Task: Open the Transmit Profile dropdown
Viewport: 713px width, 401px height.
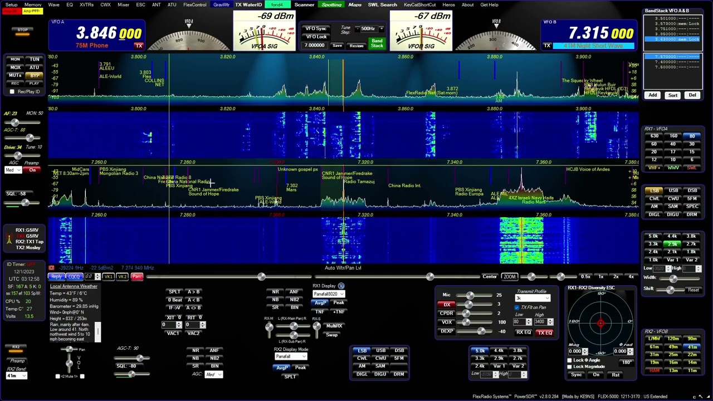Action: tap(532, 299)
